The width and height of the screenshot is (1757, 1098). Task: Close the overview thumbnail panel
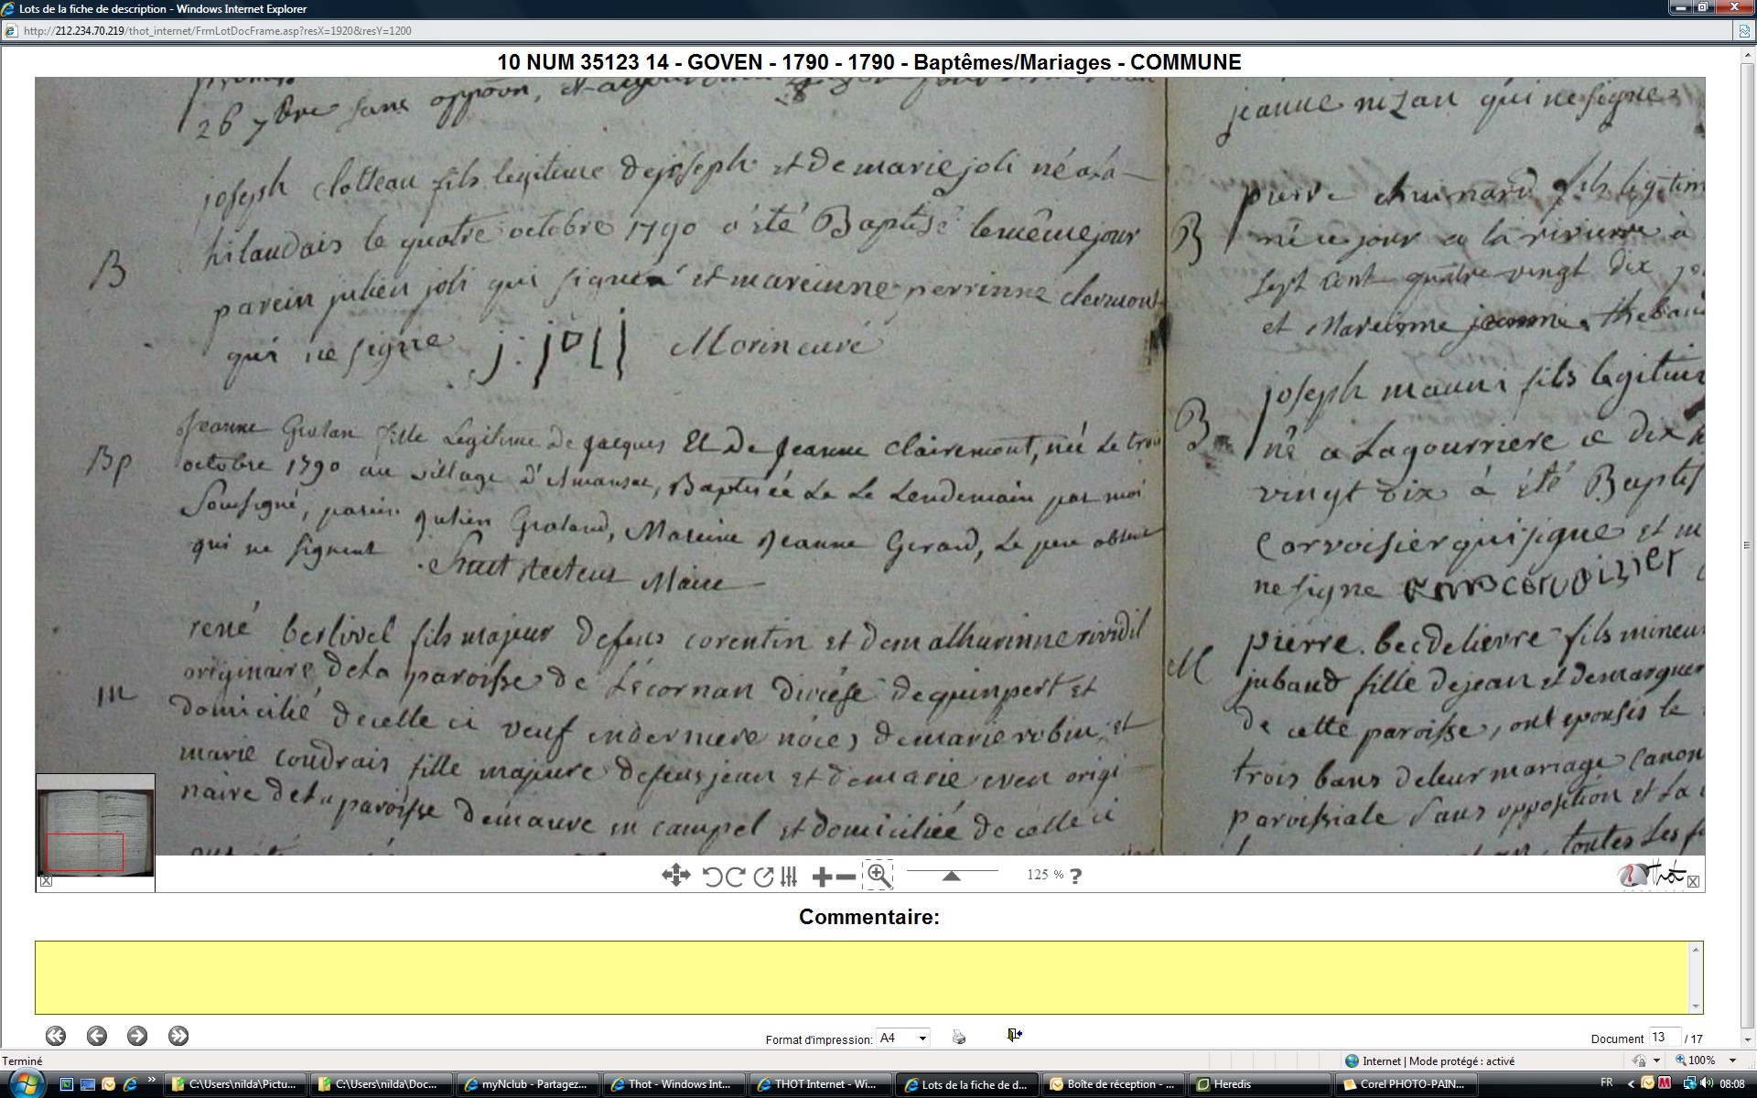[x=46, y=881]
